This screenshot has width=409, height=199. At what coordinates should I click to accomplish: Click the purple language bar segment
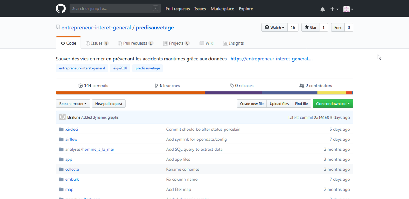point(233,93)
